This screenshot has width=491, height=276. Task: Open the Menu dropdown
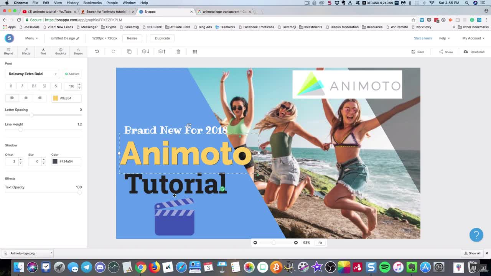click(x=31, y=38)
